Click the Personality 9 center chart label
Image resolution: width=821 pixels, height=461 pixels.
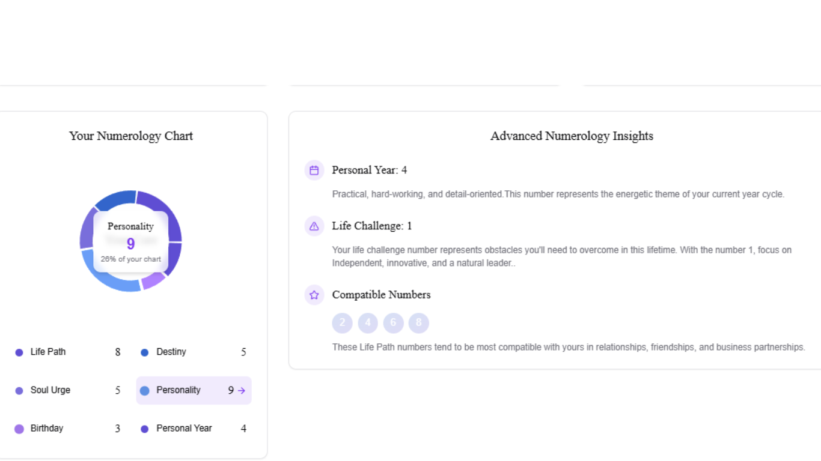pyautogui.click(x=131, y=242)
